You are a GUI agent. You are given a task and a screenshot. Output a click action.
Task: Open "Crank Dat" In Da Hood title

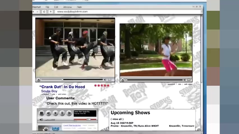click(x=62, y=87)
